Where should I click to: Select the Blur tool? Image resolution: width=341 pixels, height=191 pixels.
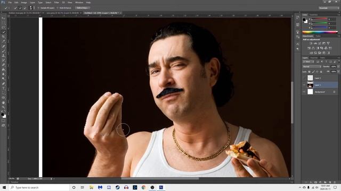tap(3, 74)
